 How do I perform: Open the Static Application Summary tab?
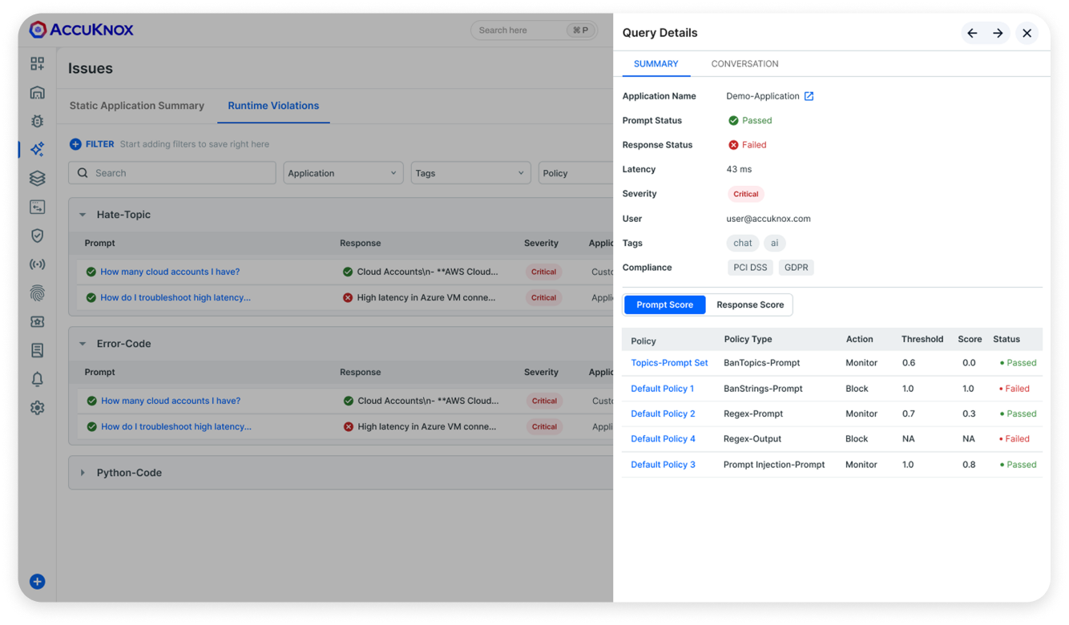137,106
